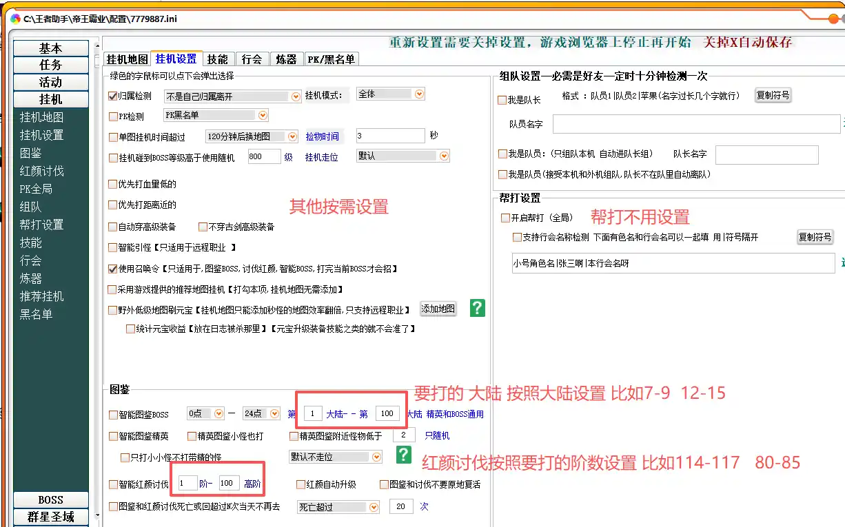Image resolution: width=845 pixels, height=527 pixels.
Task: Click the 捡物时间 seconds input field
Action: pos(390,136)
